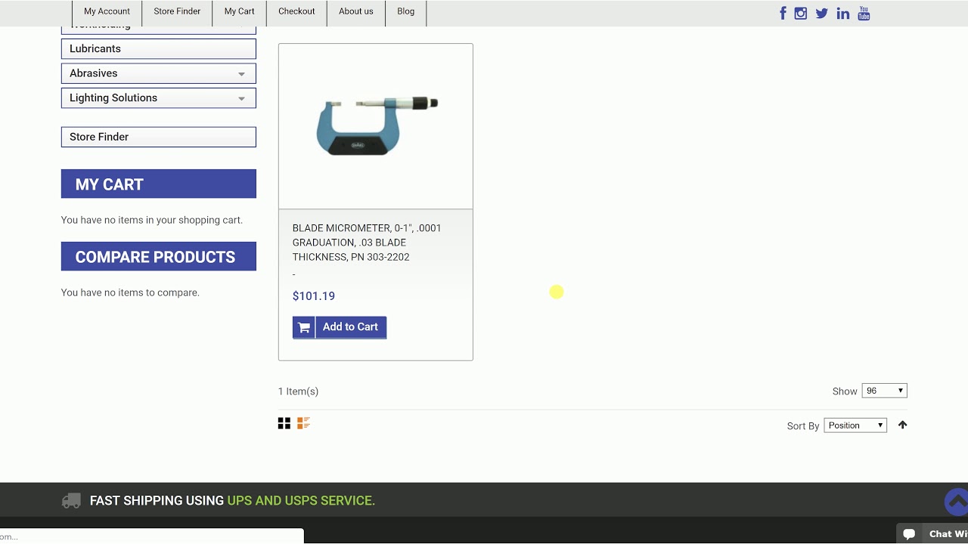Open the YouTube social icon
Screen dimensions: 968x544
864,13
